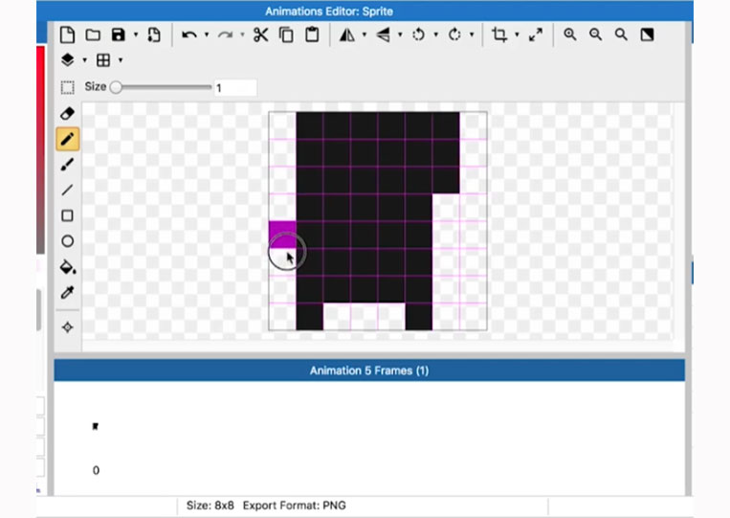The height and width of the screenshot is (518, 730).
Task: Rotate image counterclockwise
Action: tap(418, 34)
